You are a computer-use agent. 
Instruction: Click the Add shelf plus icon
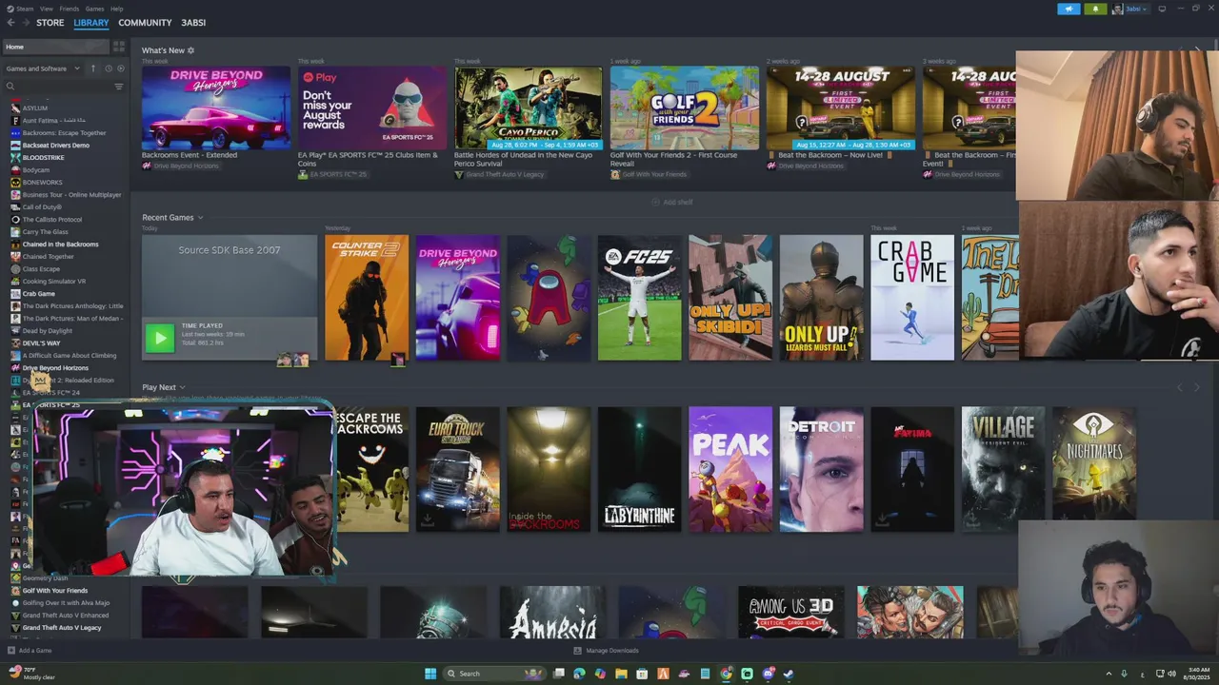pos(655,202)
